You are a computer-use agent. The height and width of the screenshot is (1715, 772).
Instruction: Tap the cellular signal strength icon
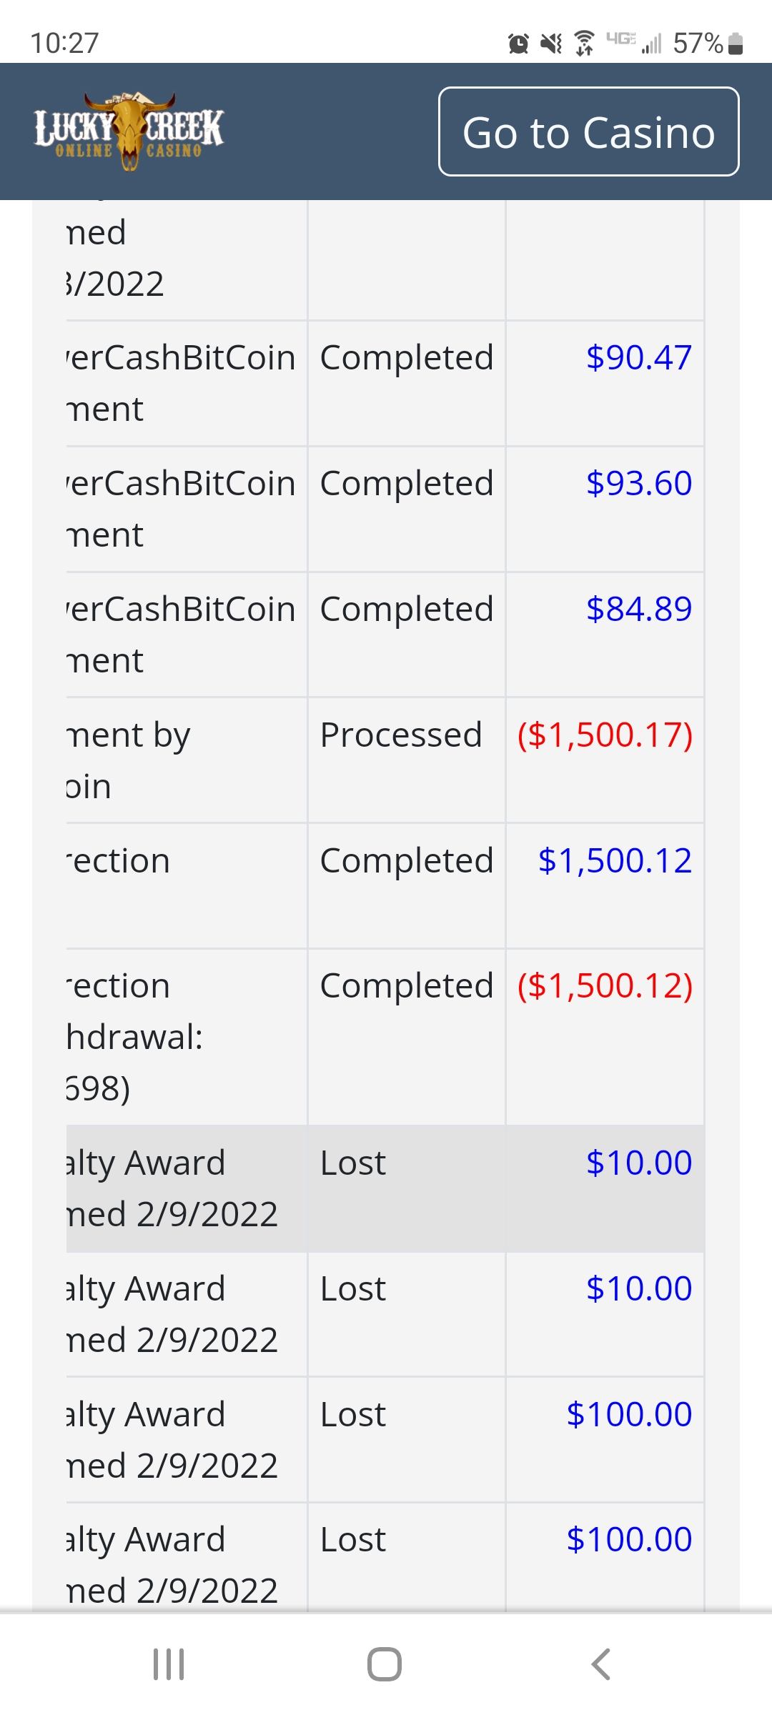(651, 44)
